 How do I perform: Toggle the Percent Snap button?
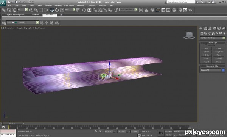pos(105,10)
